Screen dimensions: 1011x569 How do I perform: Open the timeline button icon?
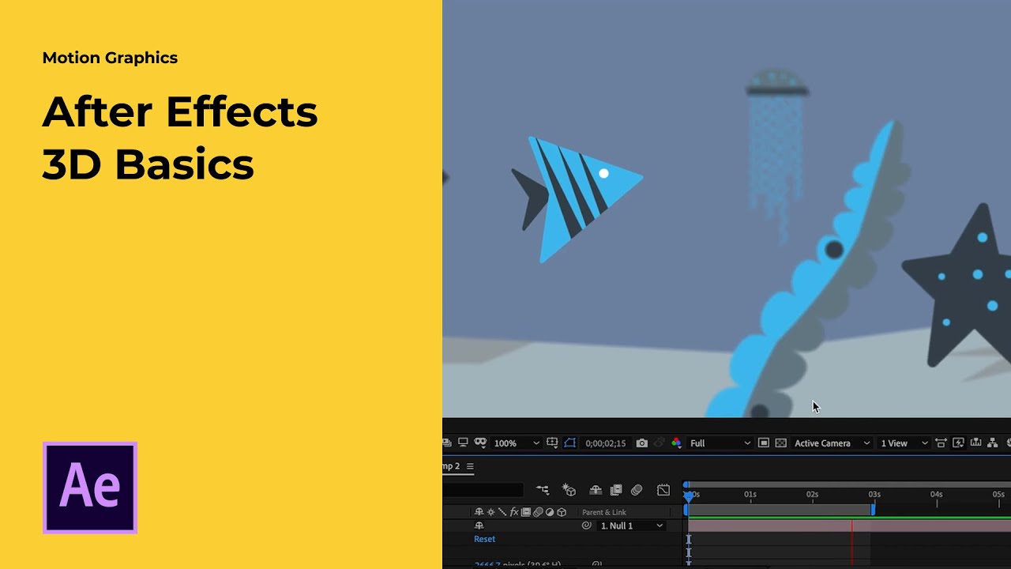(975, 443)
